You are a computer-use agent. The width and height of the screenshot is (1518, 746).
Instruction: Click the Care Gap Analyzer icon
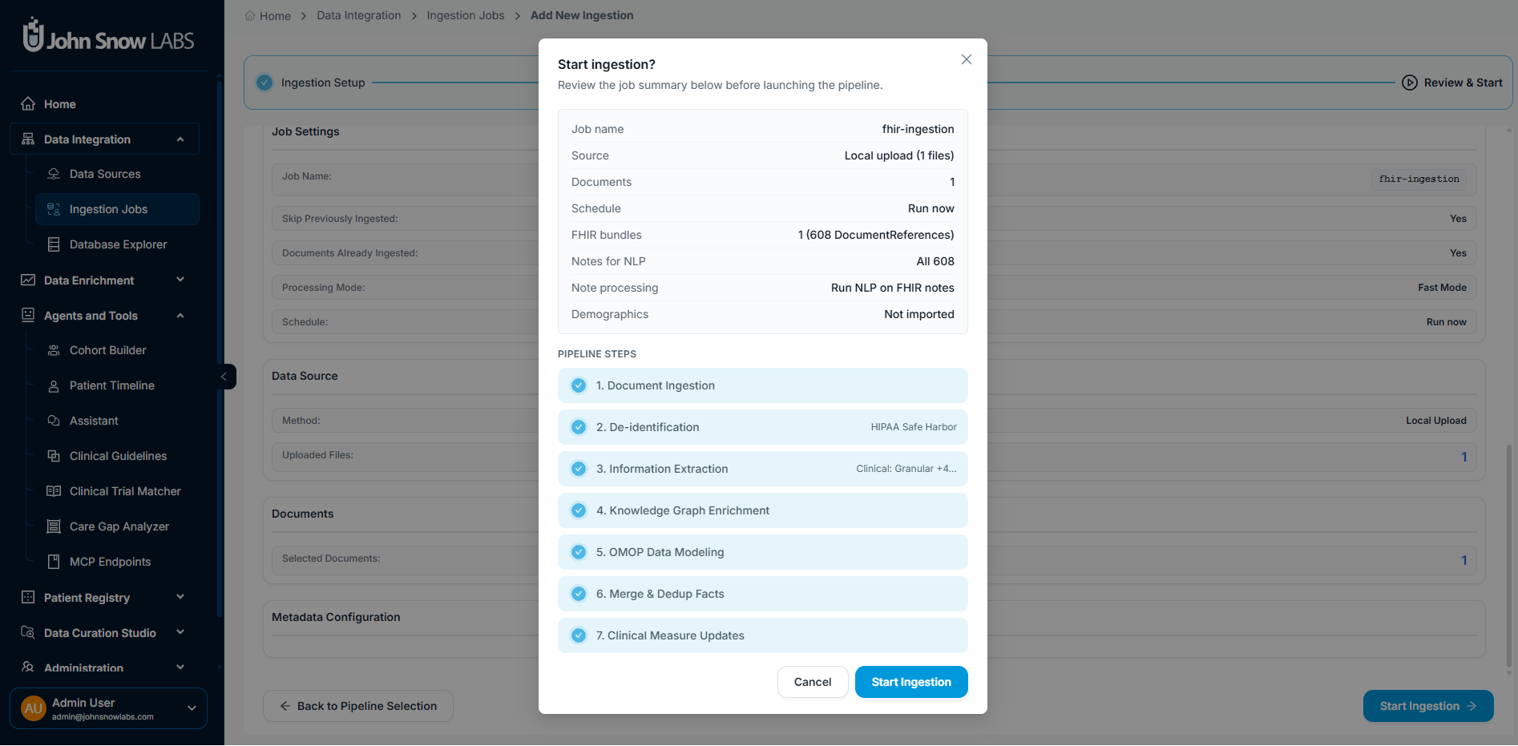coord(54,526)
